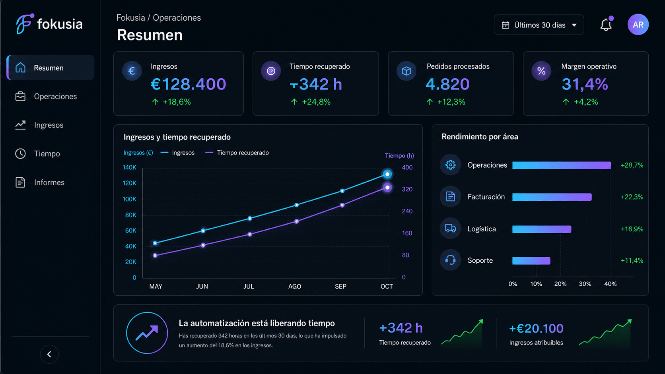Open Operaciones in the sidebar

pyautogui.click(x=51, y=97)
